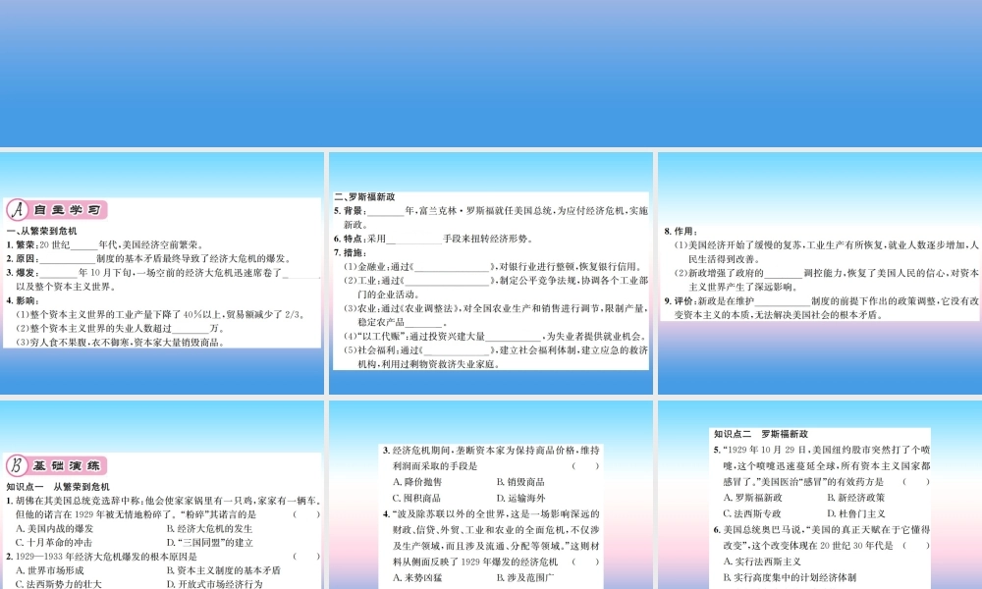
Task: Choose option B. 涉及范围广
Action: point(524,578)
